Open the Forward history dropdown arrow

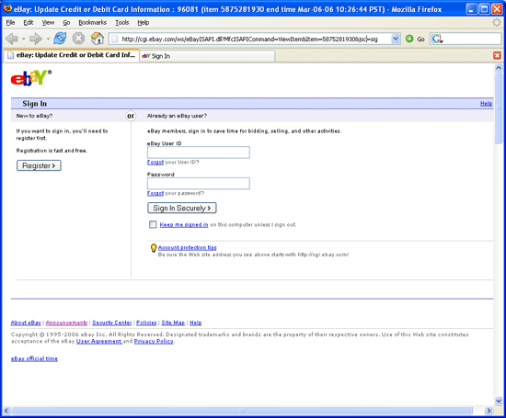48,39
